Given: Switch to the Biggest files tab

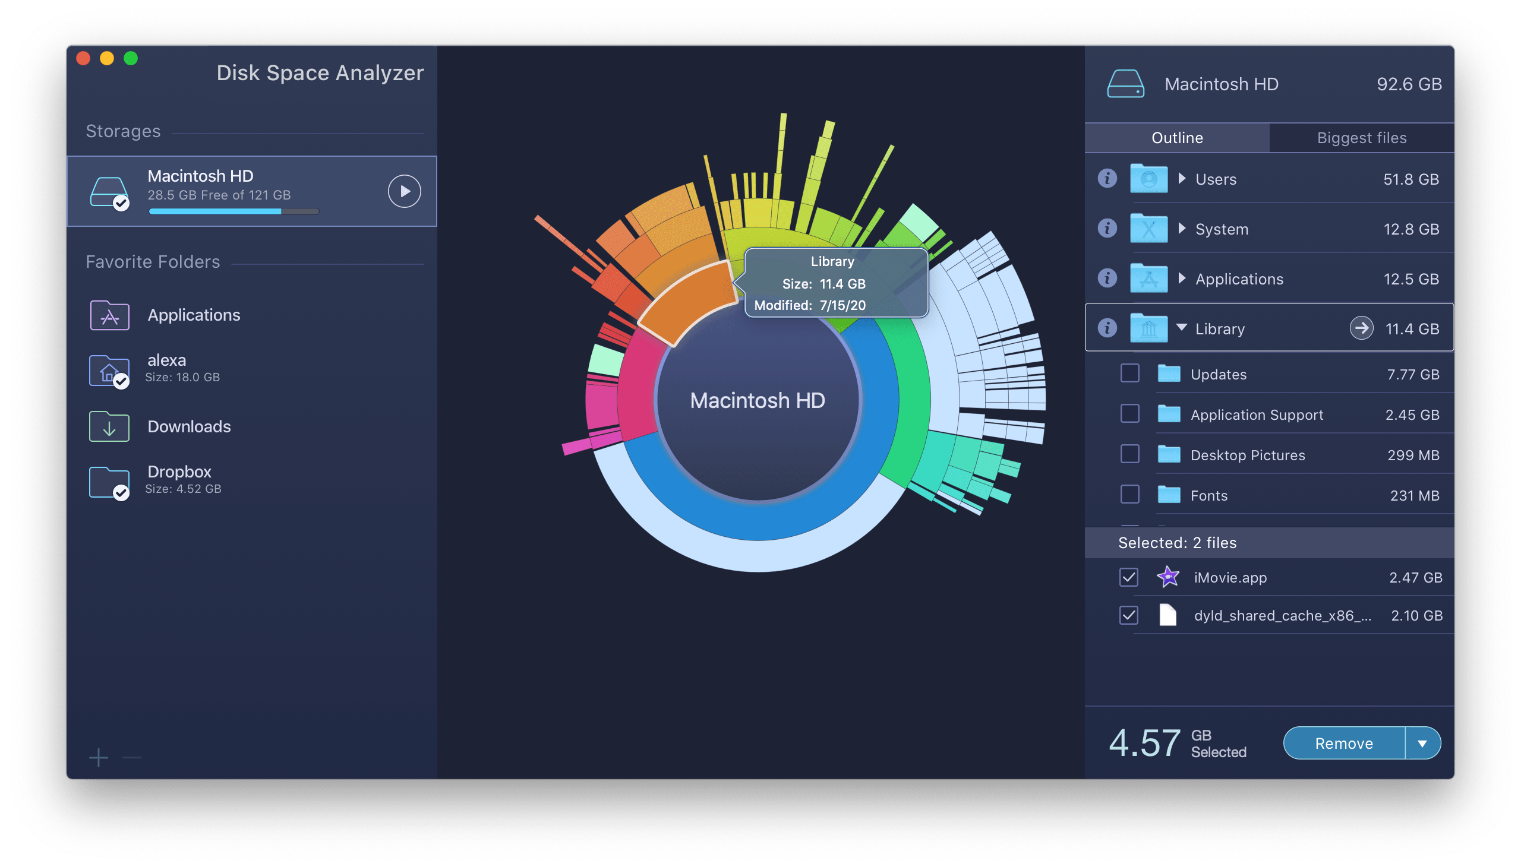Looking at the screenshot, I should pyautogui.click(x=1361, y=137).
